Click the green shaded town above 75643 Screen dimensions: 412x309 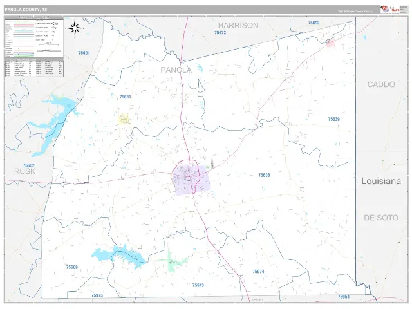pyautogui.click(x=173, y=261)
